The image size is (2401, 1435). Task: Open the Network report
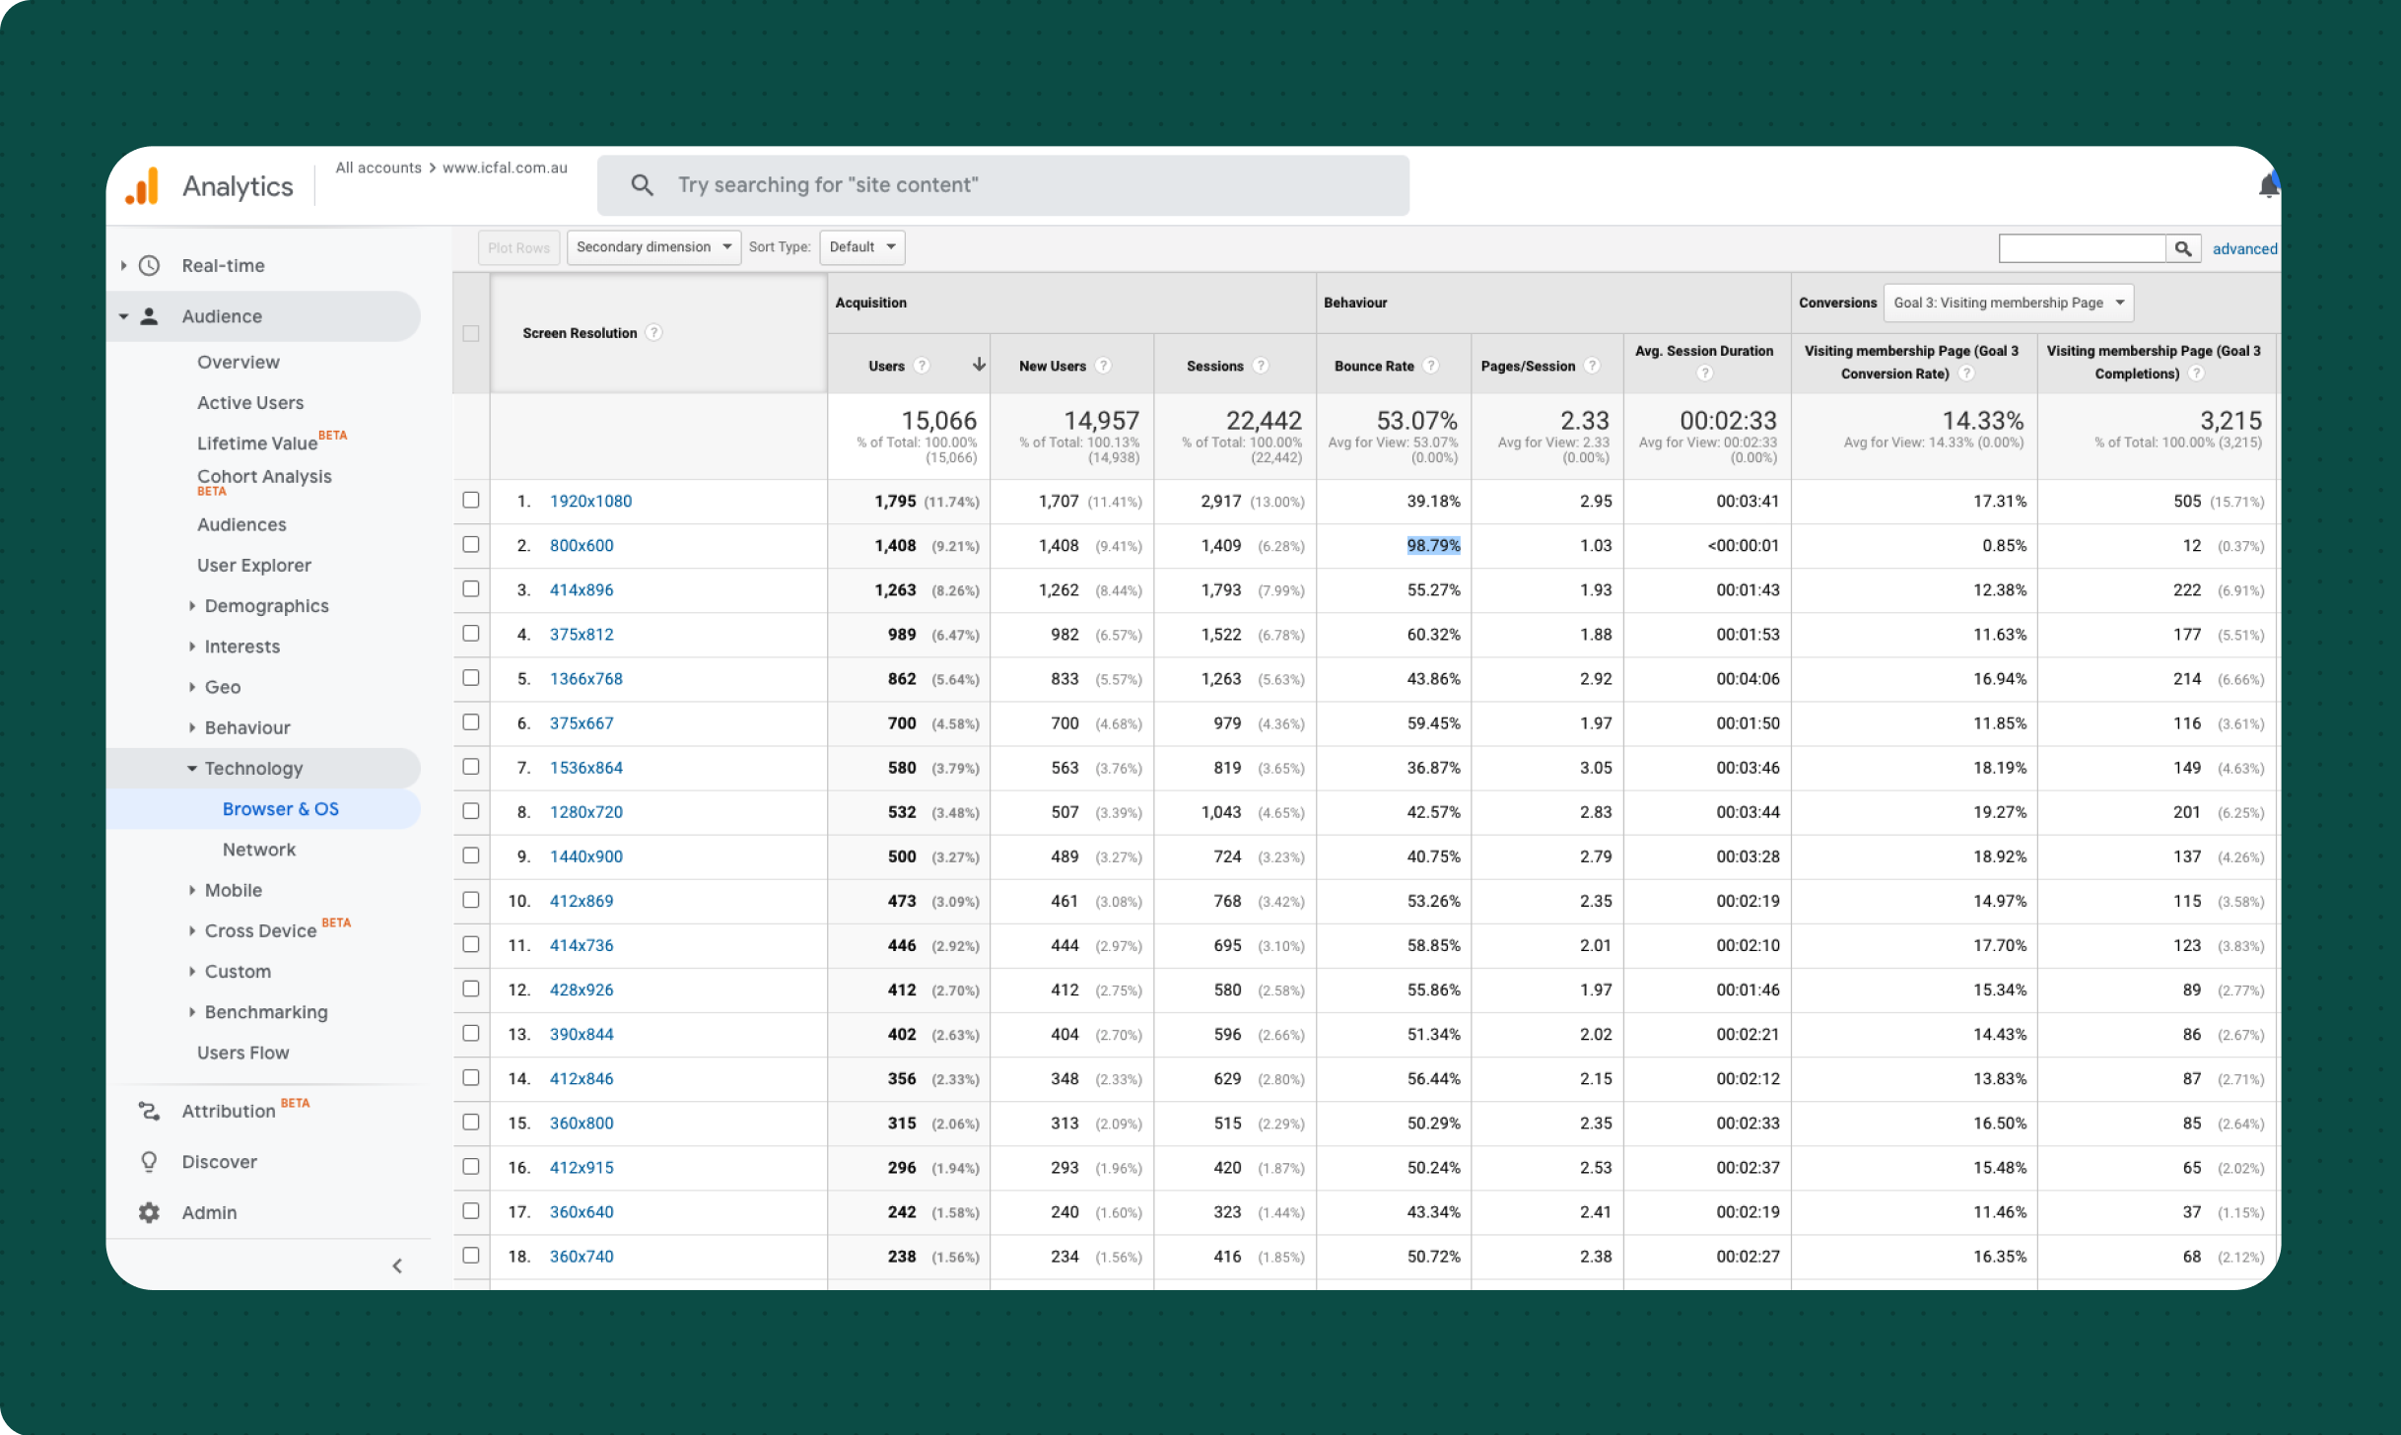[x=259, y=849]
